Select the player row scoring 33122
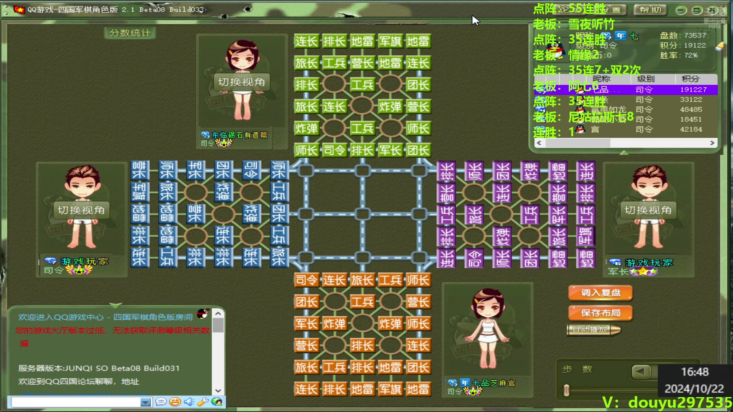This screenshot has height=412, width=733. [x=626, y=100]
